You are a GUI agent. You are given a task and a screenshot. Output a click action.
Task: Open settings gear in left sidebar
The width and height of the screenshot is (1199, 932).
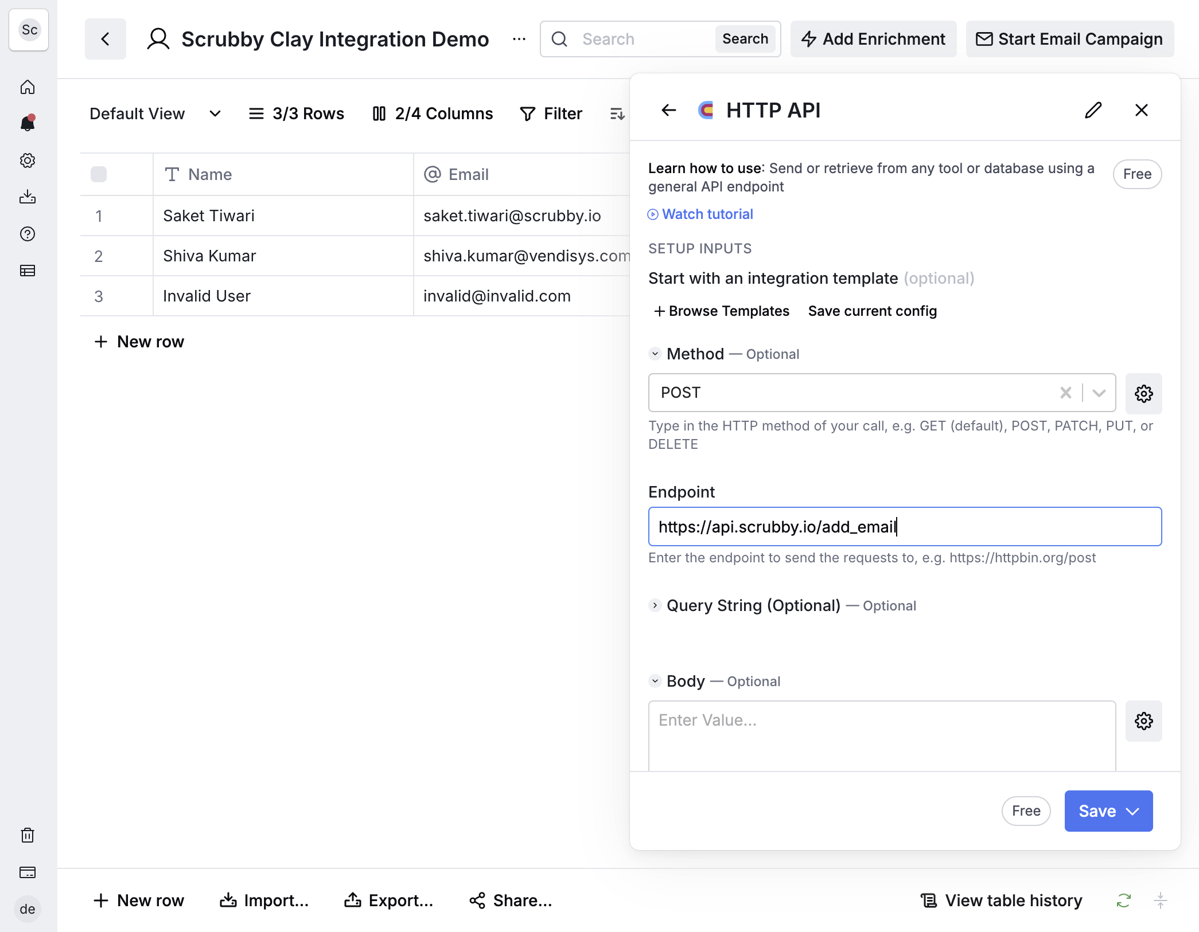point(28,160)
